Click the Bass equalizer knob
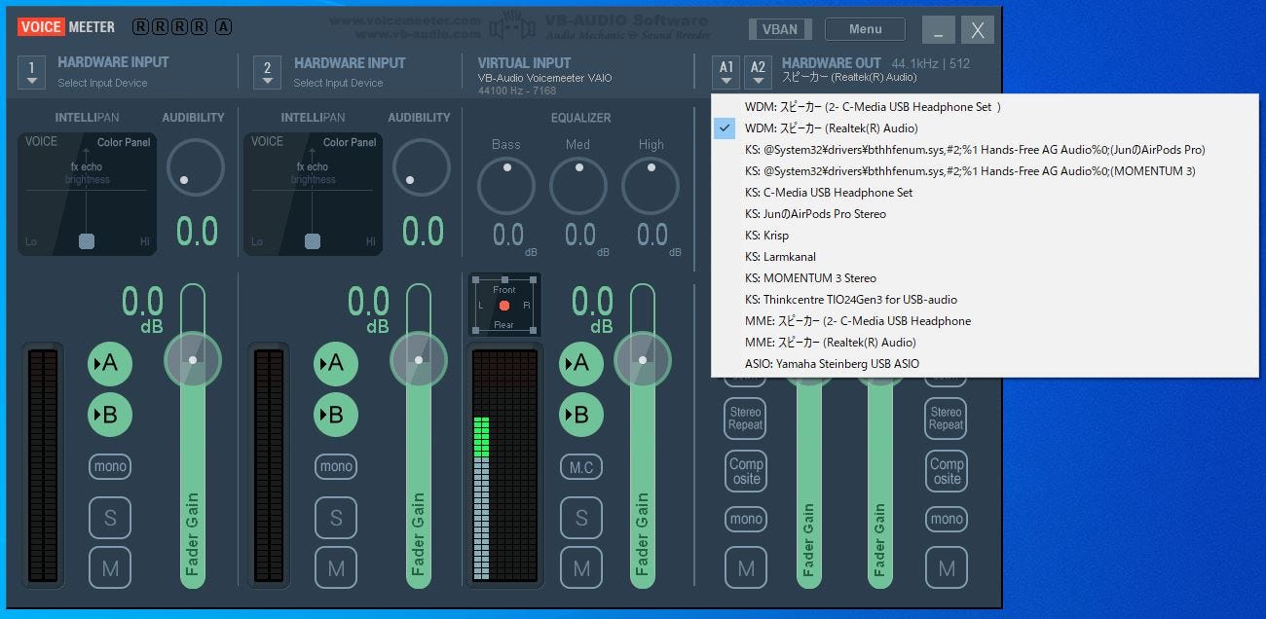1266x619 pixels. pos(506,185)
